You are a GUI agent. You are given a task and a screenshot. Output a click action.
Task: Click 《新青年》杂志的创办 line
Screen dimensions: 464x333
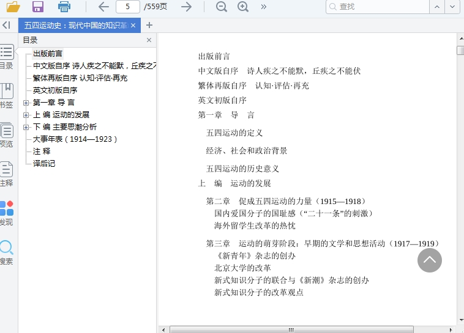[x=255, y=256]
